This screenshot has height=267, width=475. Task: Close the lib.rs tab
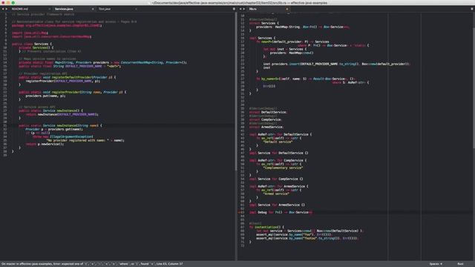[287, 9]
